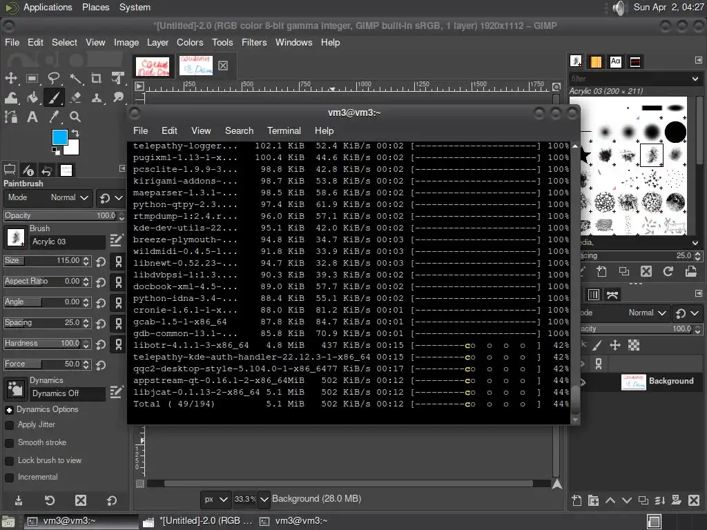Open the dynamics editor for Dynamics Off

coord(116,392)
